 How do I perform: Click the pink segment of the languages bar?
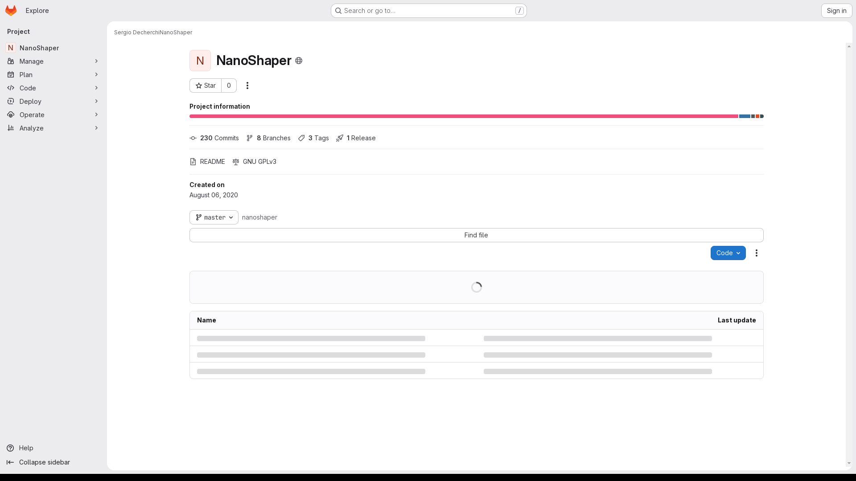coord(464,116)
